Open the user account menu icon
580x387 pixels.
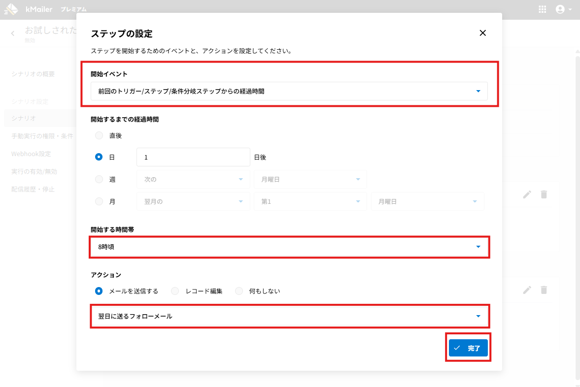[x=563, y=9]
